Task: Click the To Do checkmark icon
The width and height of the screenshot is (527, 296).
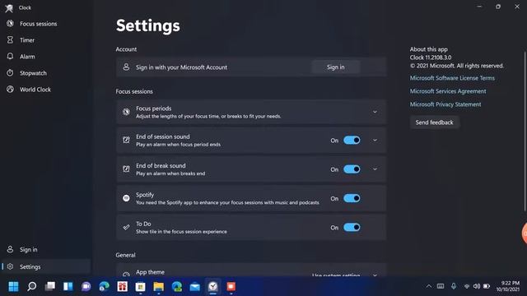Action: coord(126,228)
